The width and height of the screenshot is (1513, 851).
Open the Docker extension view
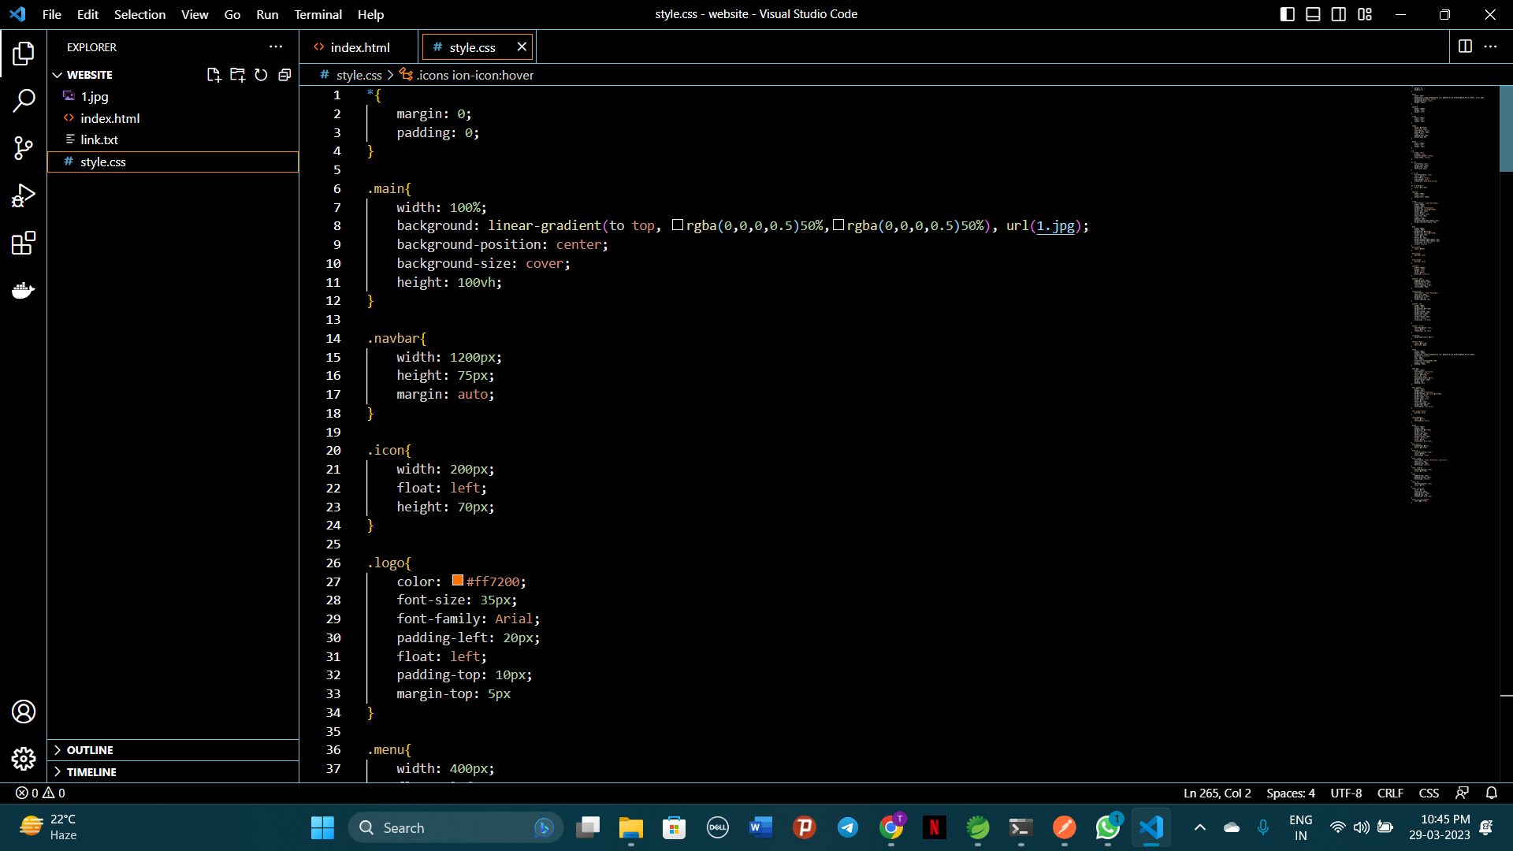click(24, 290)
